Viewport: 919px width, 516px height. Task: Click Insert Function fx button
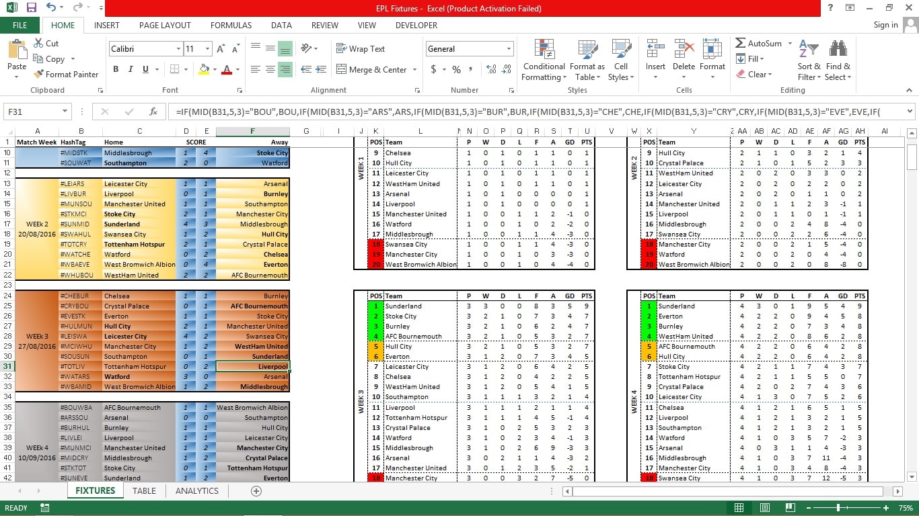point(153,112)
